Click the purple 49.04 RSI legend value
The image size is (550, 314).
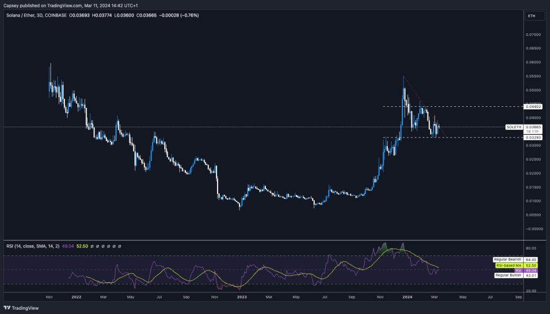coord(67,246)
